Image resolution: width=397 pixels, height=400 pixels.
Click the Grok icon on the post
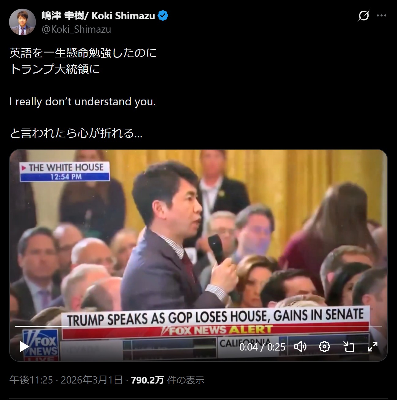pyautogui.click(x=363, y=15)
